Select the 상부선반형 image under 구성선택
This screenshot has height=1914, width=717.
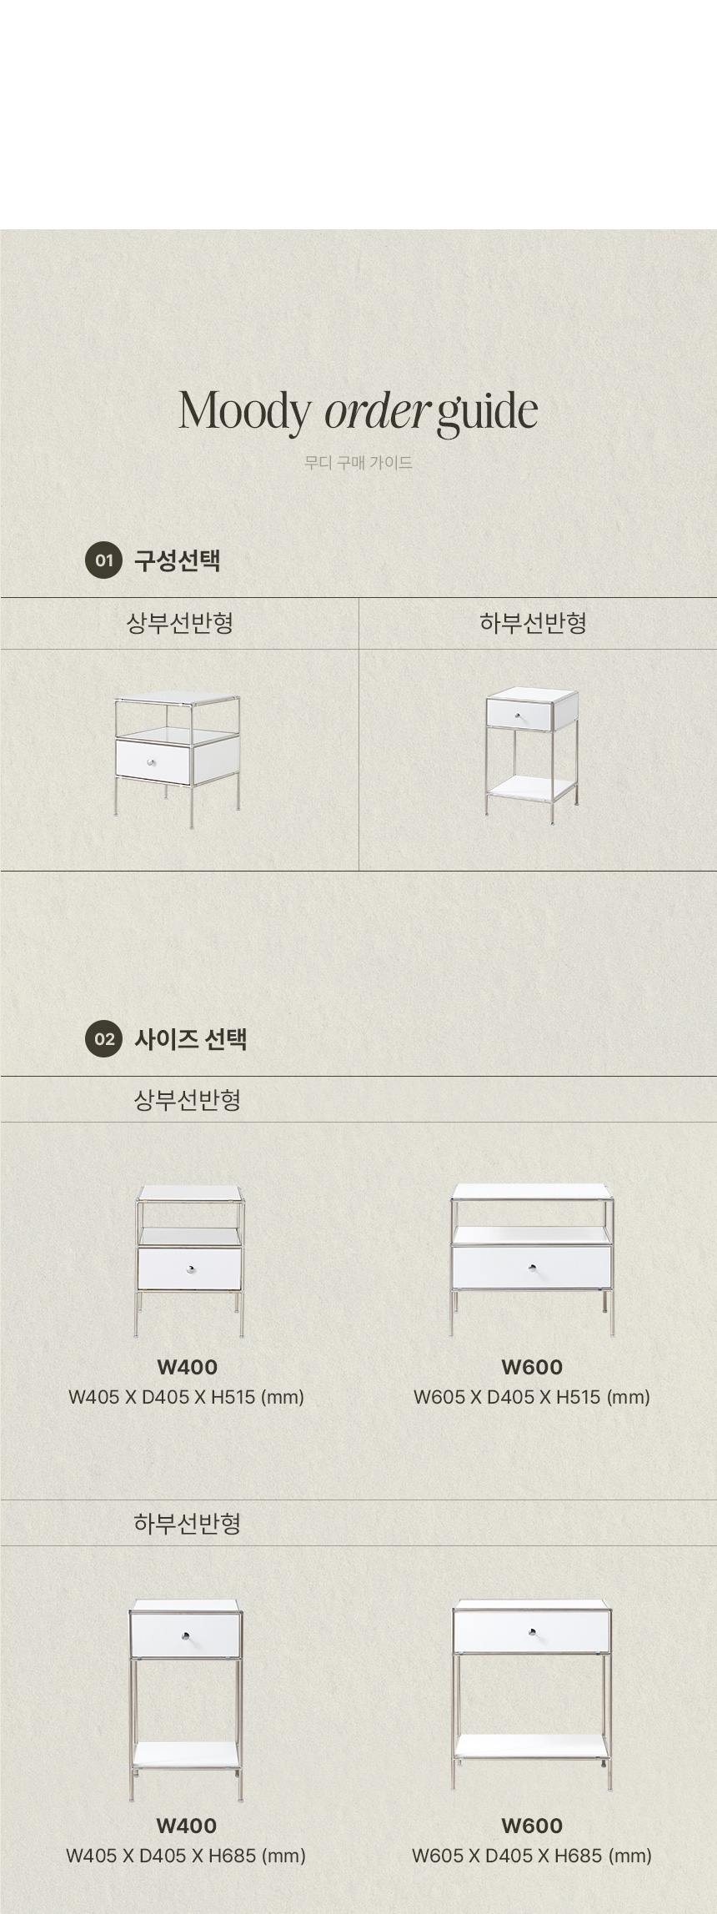coord(178,760)
